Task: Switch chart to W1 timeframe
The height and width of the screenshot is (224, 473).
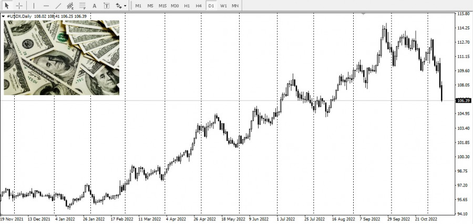Action: 223,6
